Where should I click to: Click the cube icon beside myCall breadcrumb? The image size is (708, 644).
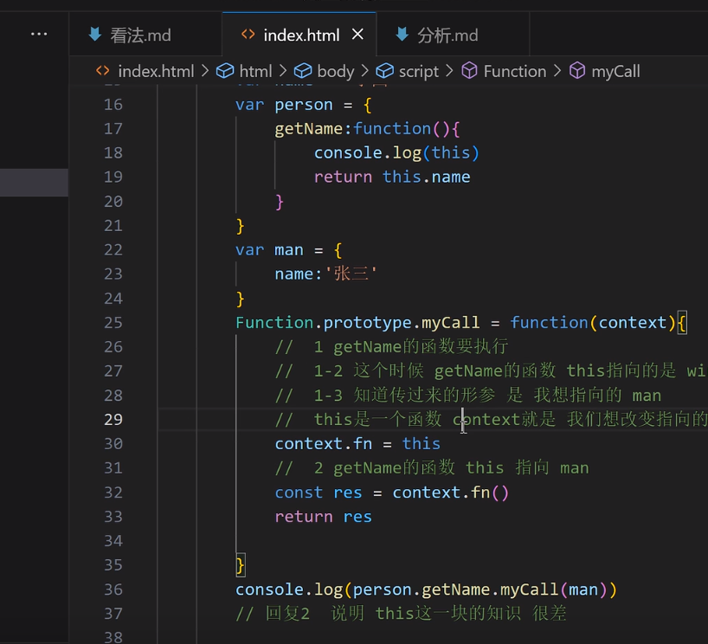tap(577, 71)
